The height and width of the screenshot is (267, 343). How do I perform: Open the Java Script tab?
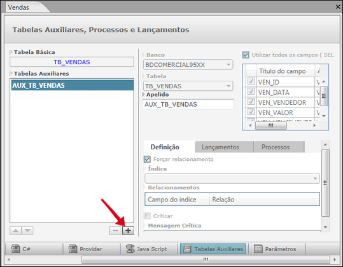click(x=149, y=249)
